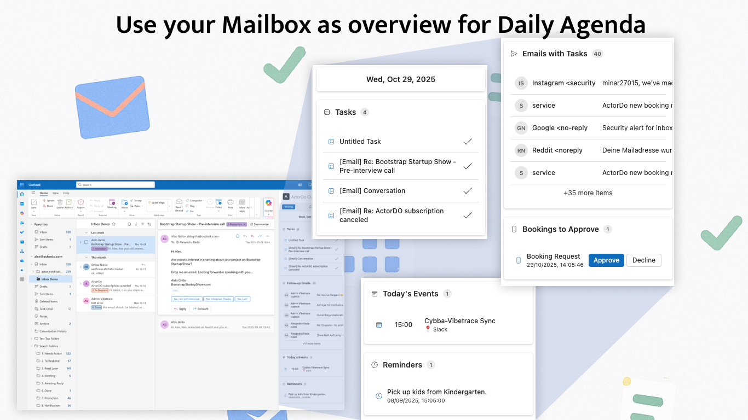The image size is (748, 420).
Task: Click the 'Not interested. Thanks.' quick reply
Action: coord(218,299)
